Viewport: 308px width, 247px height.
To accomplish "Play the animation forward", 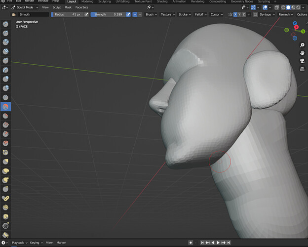I will [x=218, y=243].
